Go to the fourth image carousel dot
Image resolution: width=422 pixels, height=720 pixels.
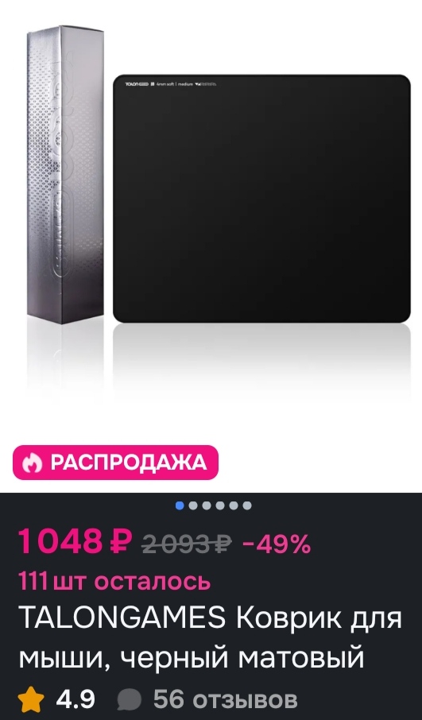pos(220,505)
